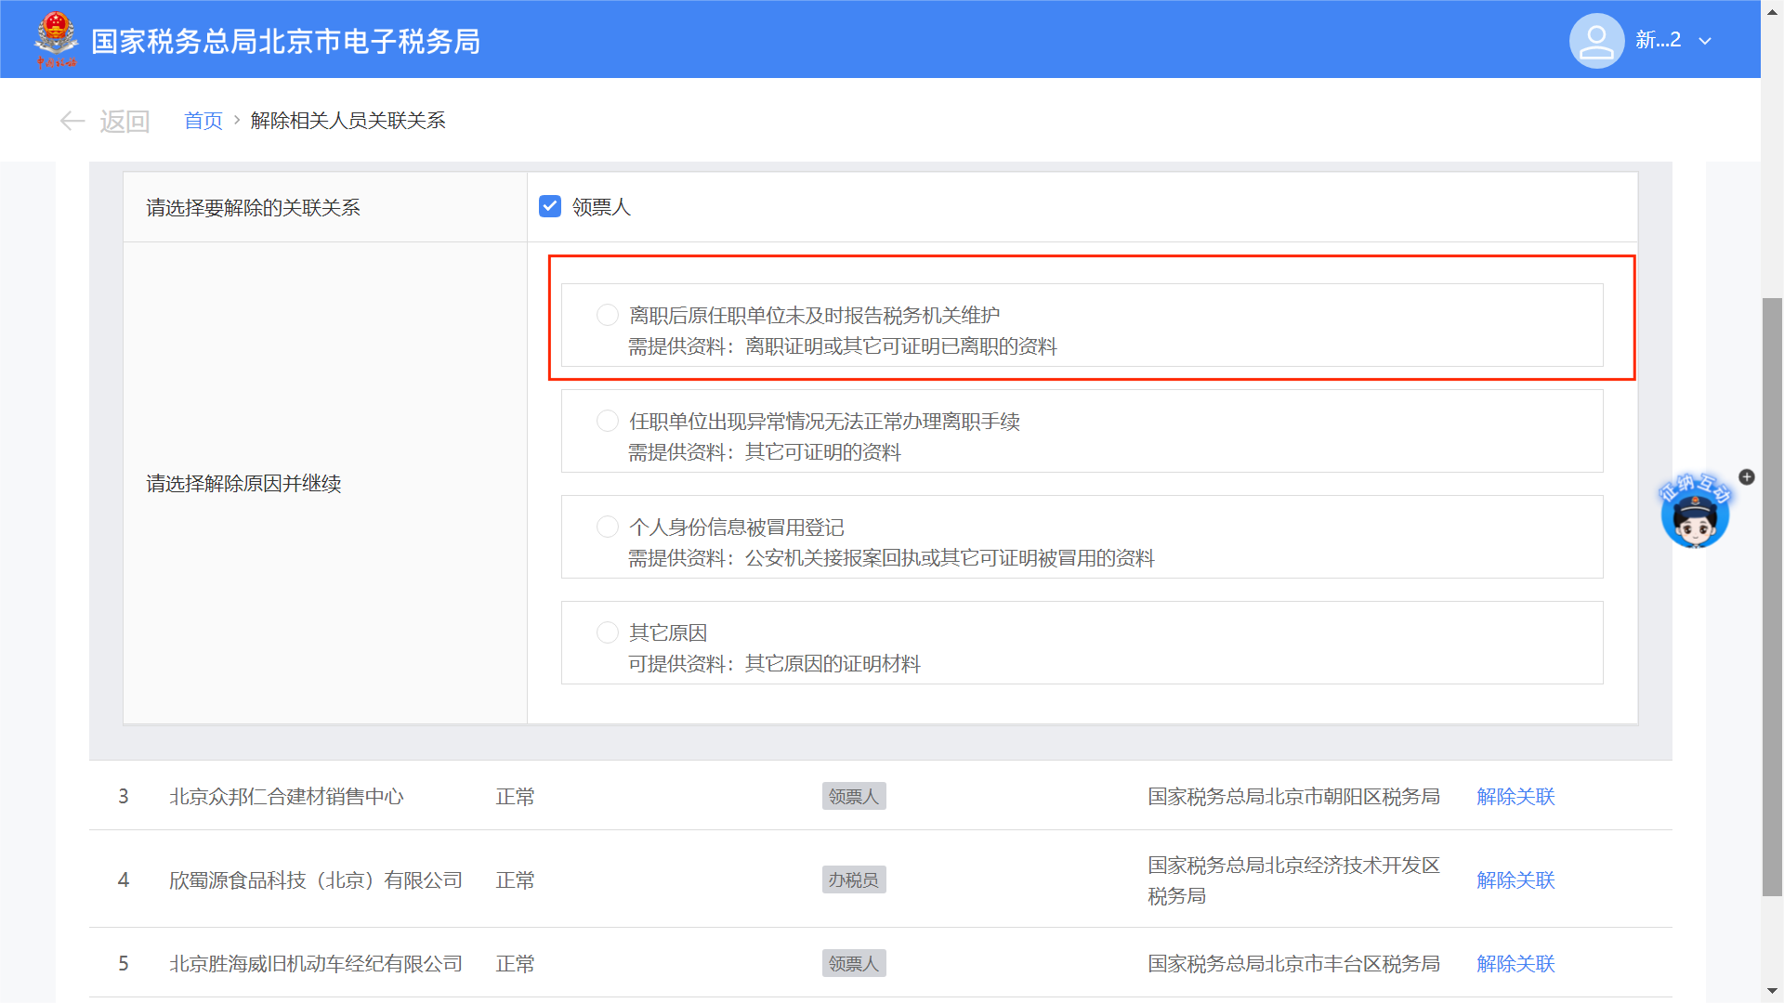Image resolution: width=1784 pixels, height=1003 pixels.
Task: Click label 请选择要解除的关联关系
Action: point(253,207)
